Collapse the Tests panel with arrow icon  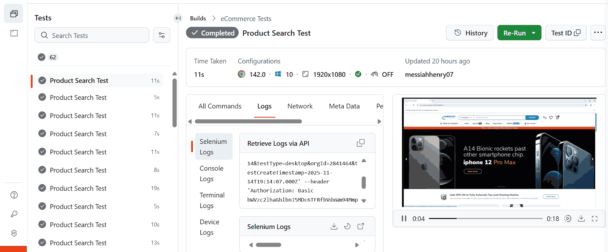coord(178,18)
